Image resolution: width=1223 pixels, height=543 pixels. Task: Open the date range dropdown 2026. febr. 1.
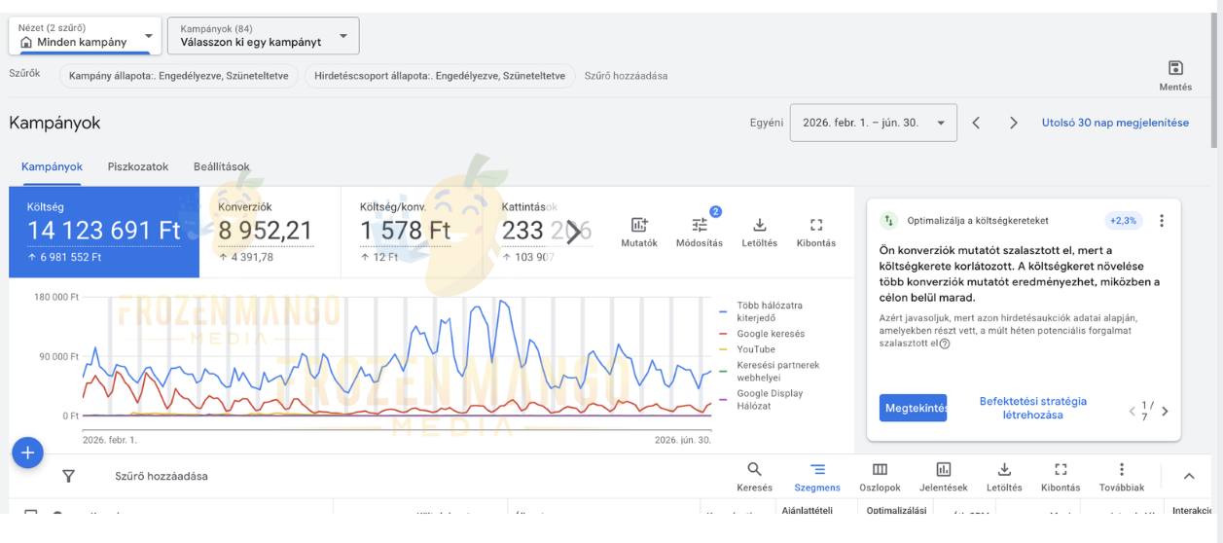[x=874, y=123]
